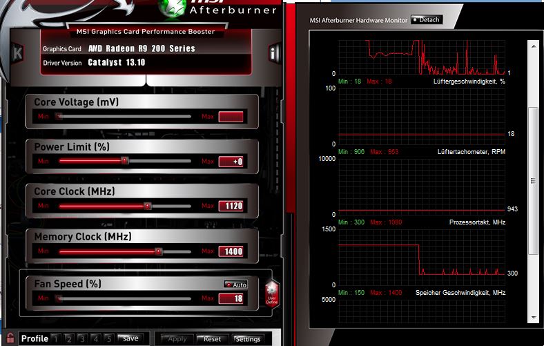The height and width of the screenshot is (346, 544).
Task: Click the MSI Afterburner Hardware Monitor title
Action: (x=358, y=21)
